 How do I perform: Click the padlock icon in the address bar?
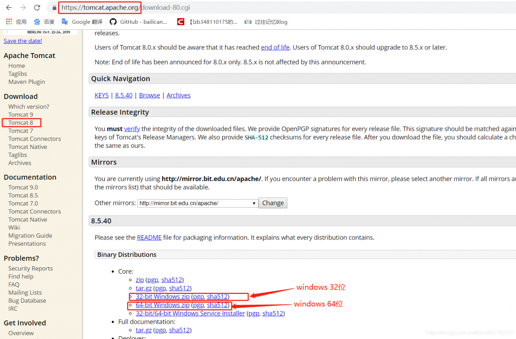54,8
